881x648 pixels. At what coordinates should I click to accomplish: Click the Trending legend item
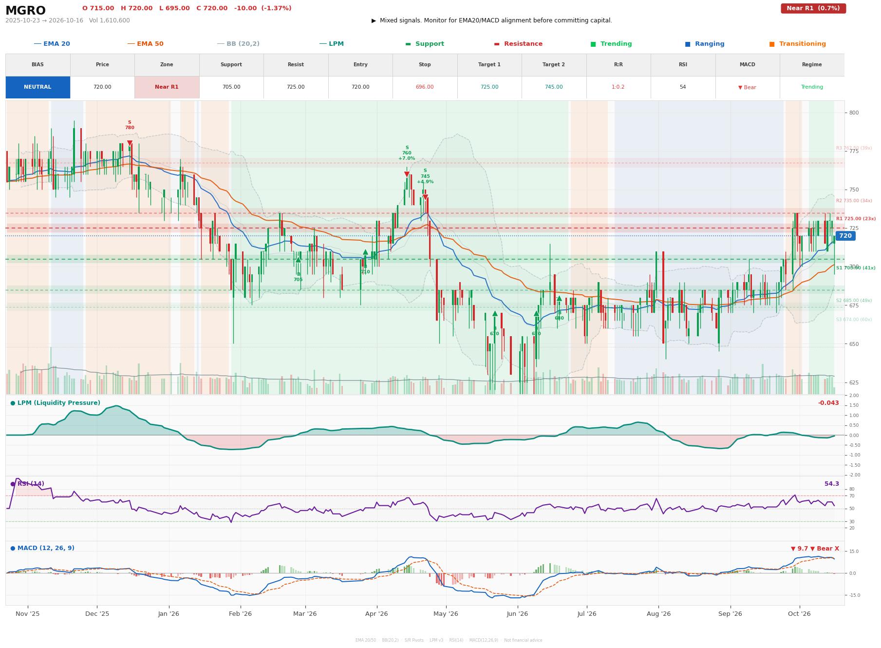pos(611,44)
